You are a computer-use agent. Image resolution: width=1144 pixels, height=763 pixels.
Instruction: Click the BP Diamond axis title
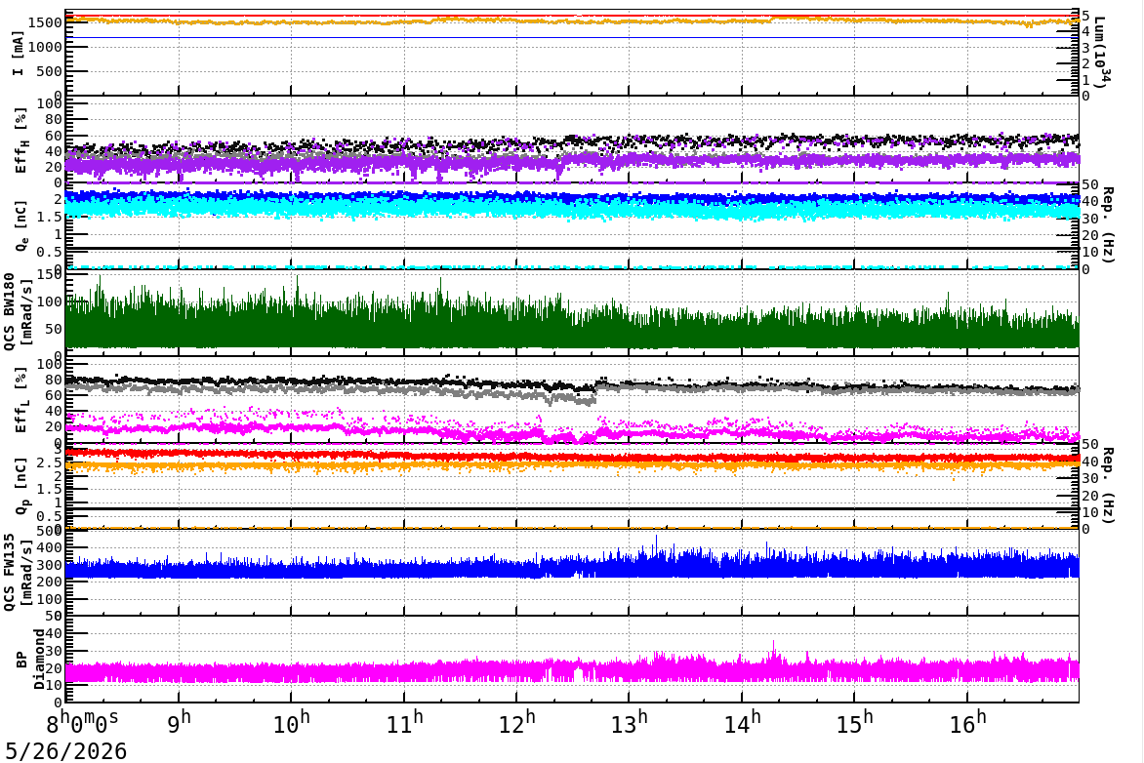click(x=30, y=660)
